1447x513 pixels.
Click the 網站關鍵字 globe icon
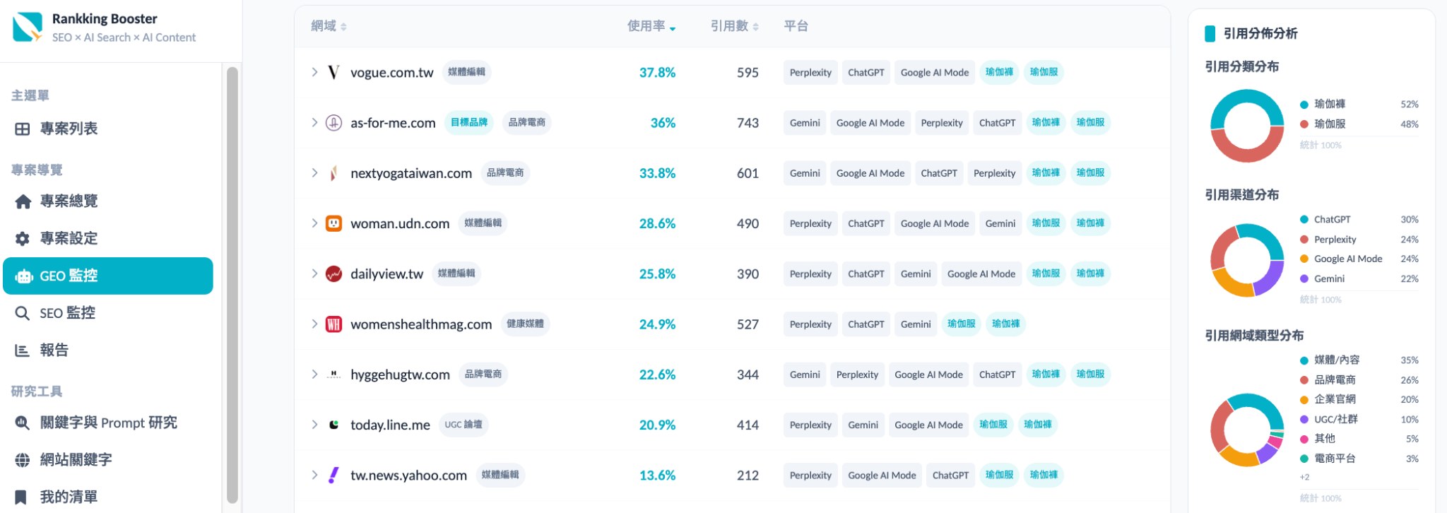tap(23, 460)
